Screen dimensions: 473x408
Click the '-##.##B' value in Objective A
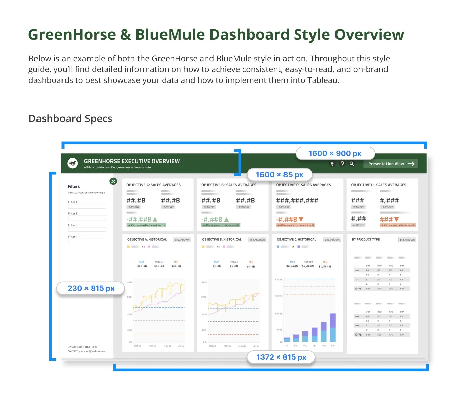[x=139, y=219]
